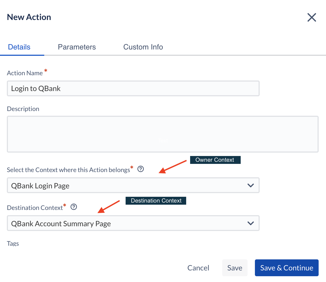Open the owner context select box

tap(133, 185)
